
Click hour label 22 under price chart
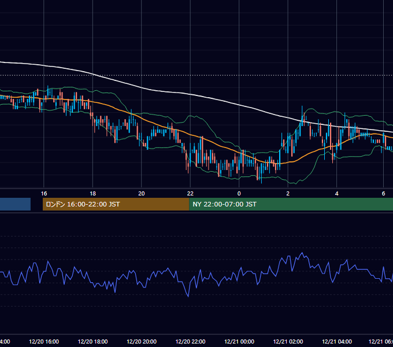click(190, 194)
